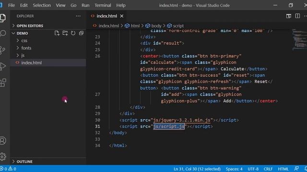This screenshot has height=172, width=307.
Task: Open the File menu
Action: coord(12,5)
